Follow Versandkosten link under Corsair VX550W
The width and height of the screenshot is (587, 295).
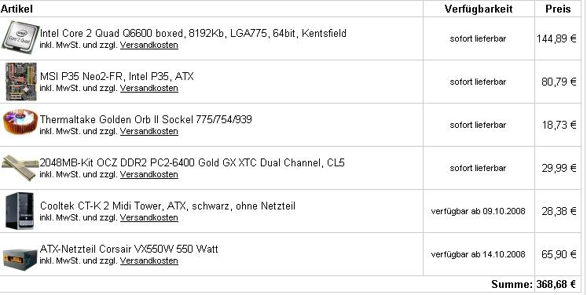tap(149, 261)
